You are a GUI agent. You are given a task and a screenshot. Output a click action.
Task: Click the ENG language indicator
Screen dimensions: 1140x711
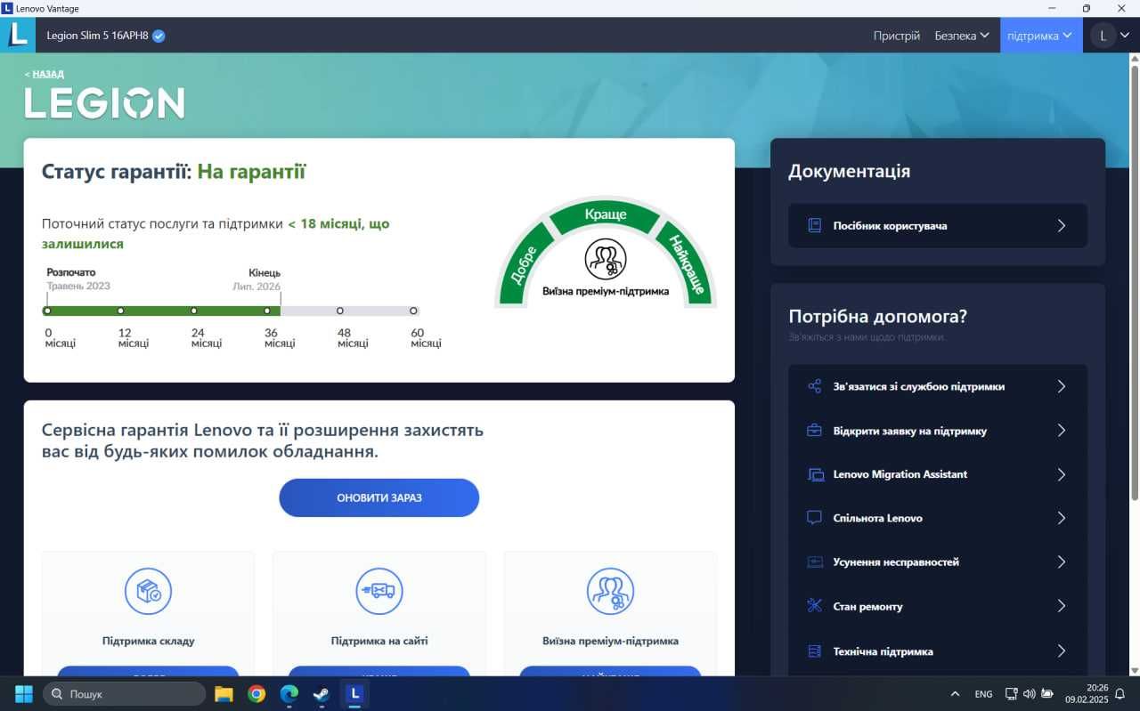pyautogui.click(x=983, y=694)
